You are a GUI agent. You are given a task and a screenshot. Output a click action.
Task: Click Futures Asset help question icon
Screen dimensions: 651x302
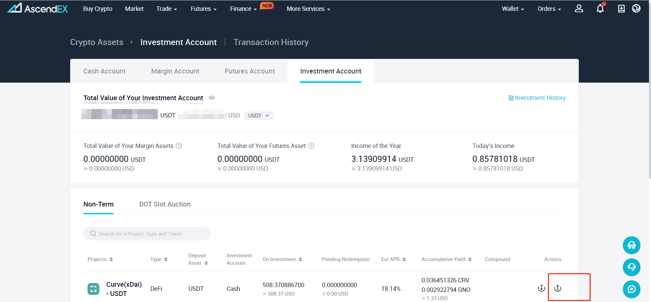coord(311,146)
